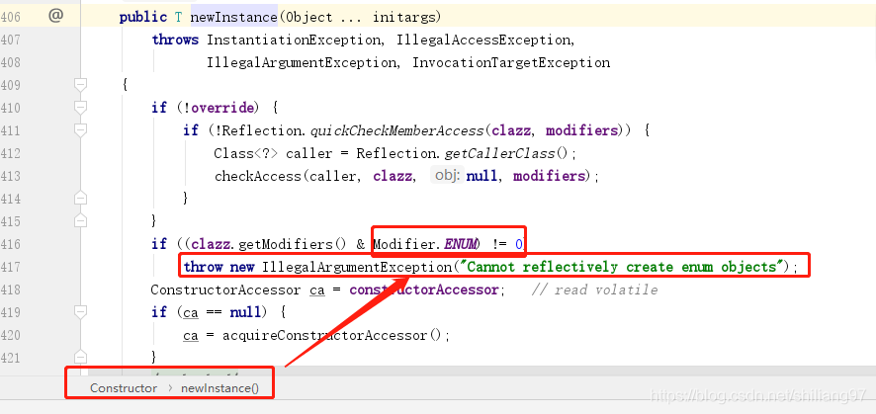Click line number 420 in the gutter
This screenshot has width=876, height=414.
coord(11,335)
